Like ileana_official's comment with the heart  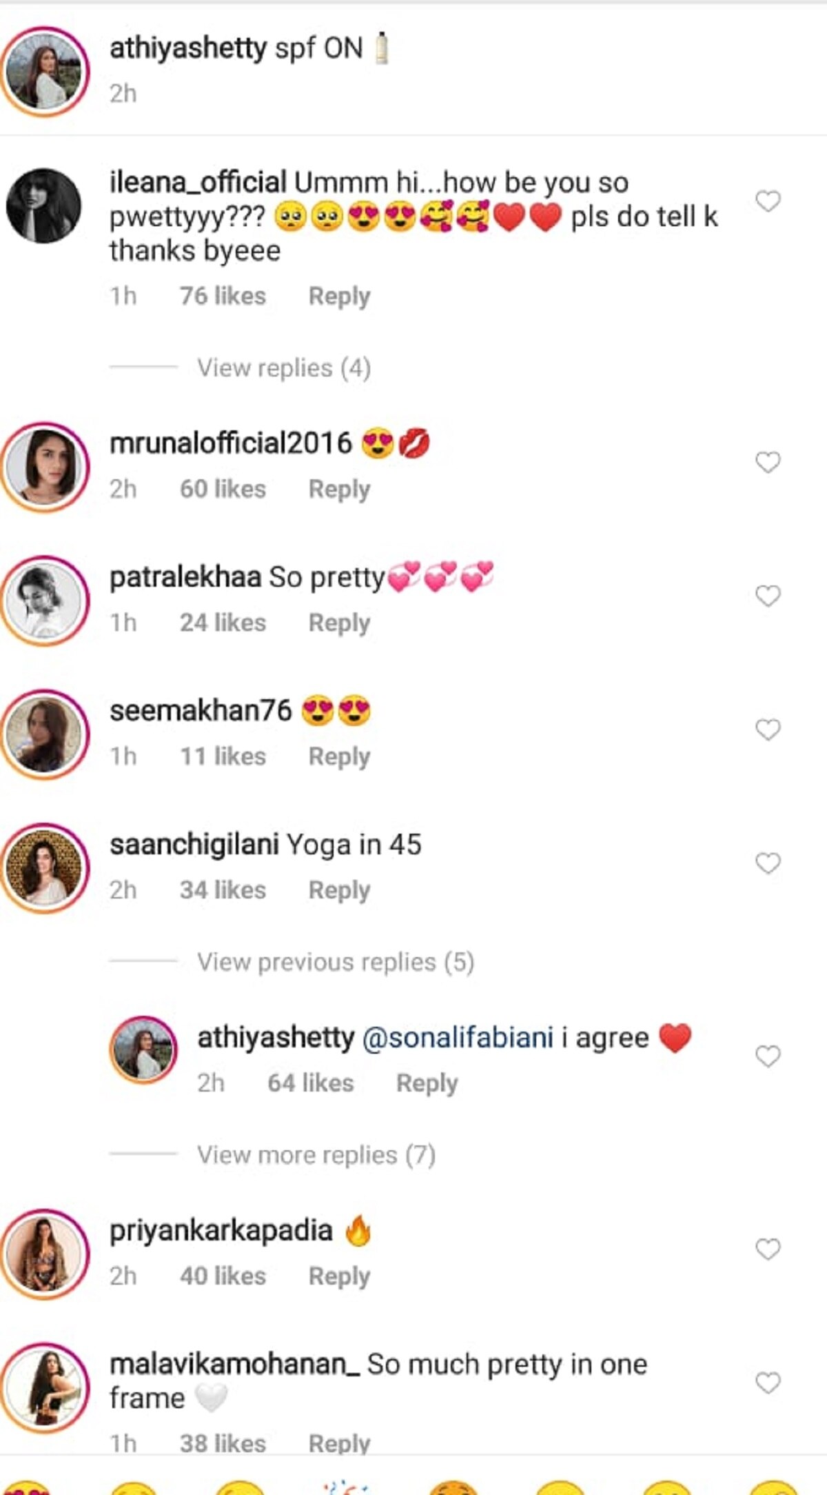click(768, 201)
